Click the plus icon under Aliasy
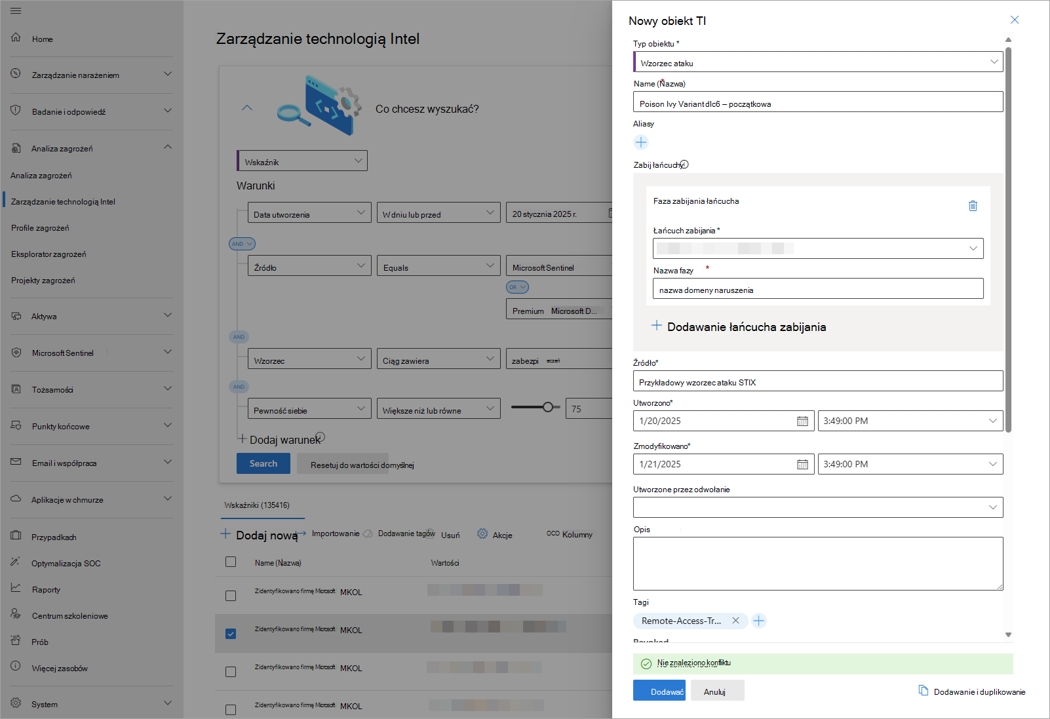Image resolution: width=1050 pixels, height=719 pixels. click(x=641, y=142)
